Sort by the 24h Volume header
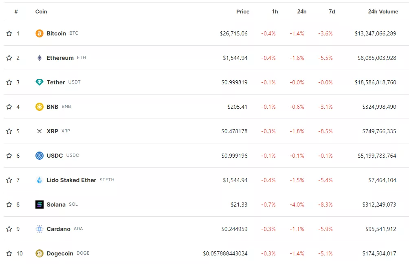409x264 pixels. pos(383,12)
